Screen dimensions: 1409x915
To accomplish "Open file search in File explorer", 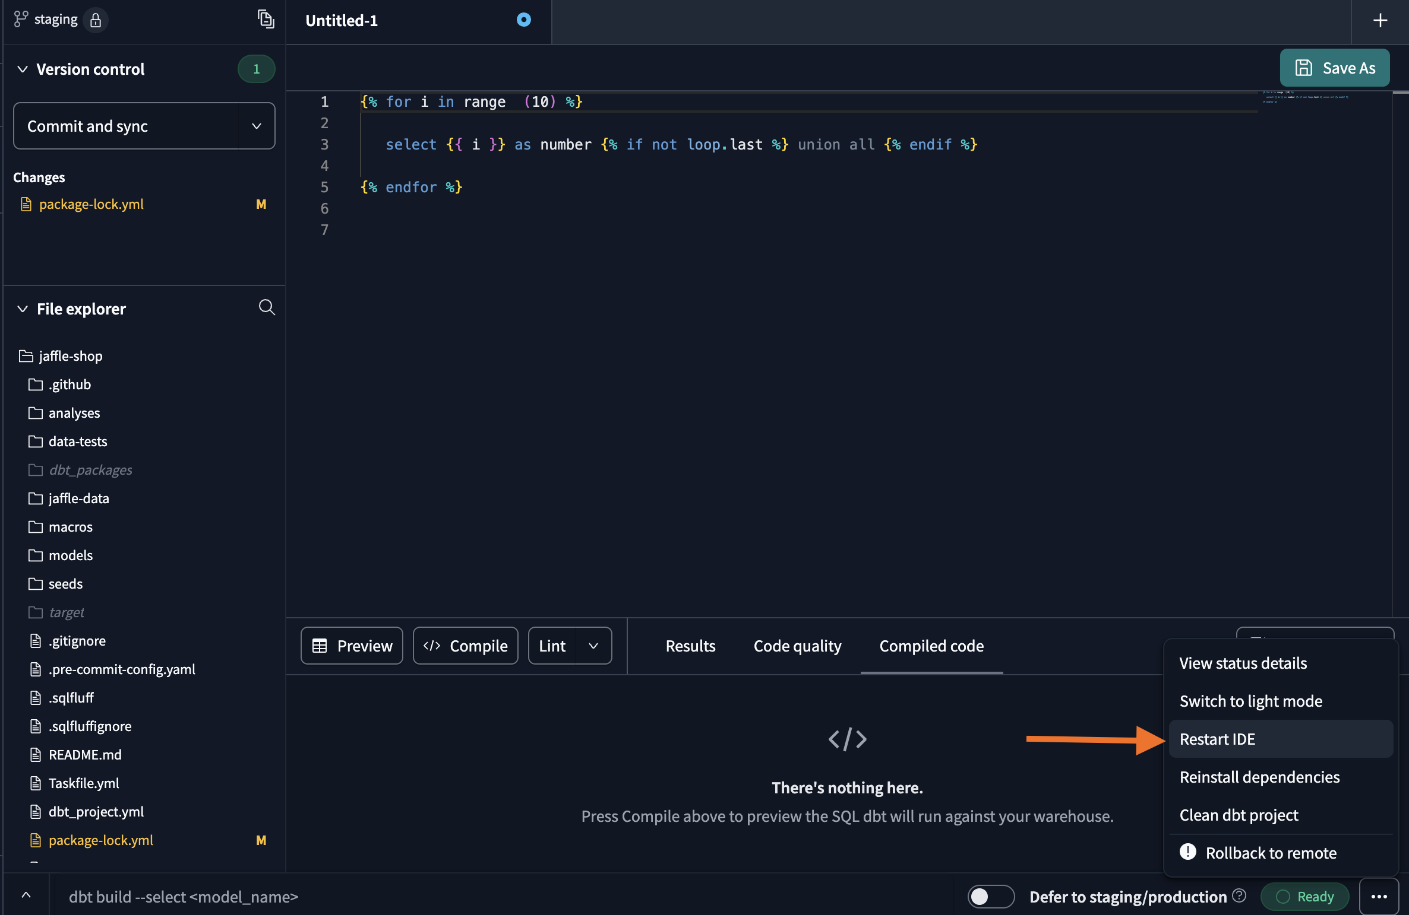I will click(267, 308).
